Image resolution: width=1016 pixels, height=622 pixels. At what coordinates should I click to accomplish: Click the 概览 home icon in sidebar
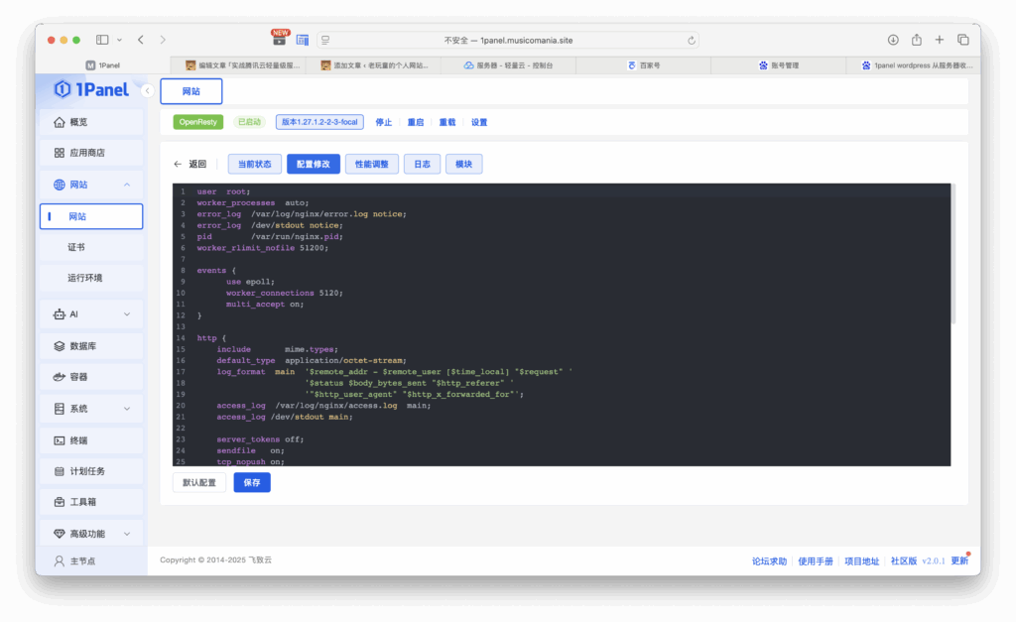pyautogui.click(x=60, y=122)
